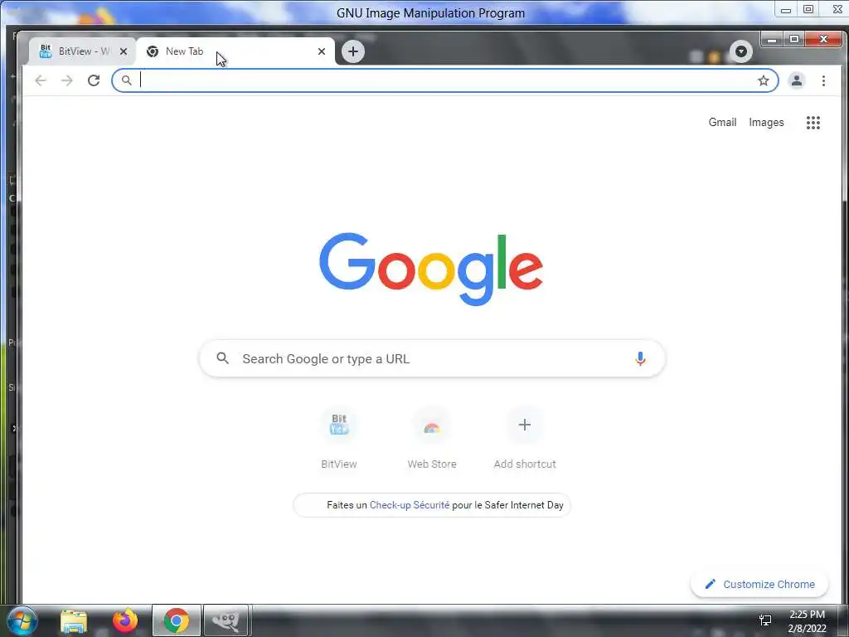Click the Google logo
This screenshot has height=637, width=849.
pos(431,270)
